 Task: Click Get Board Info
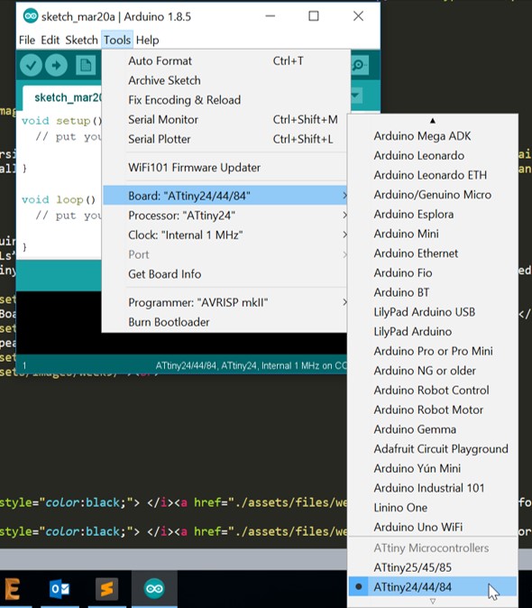coord(225,274)
